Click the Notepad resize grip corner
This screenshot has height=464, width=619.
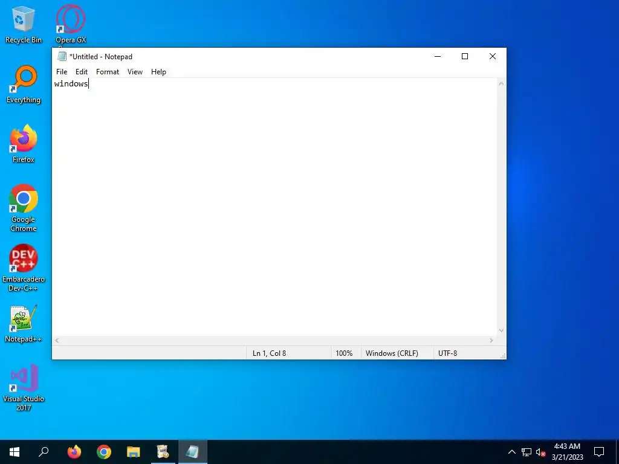coord(502,356)
